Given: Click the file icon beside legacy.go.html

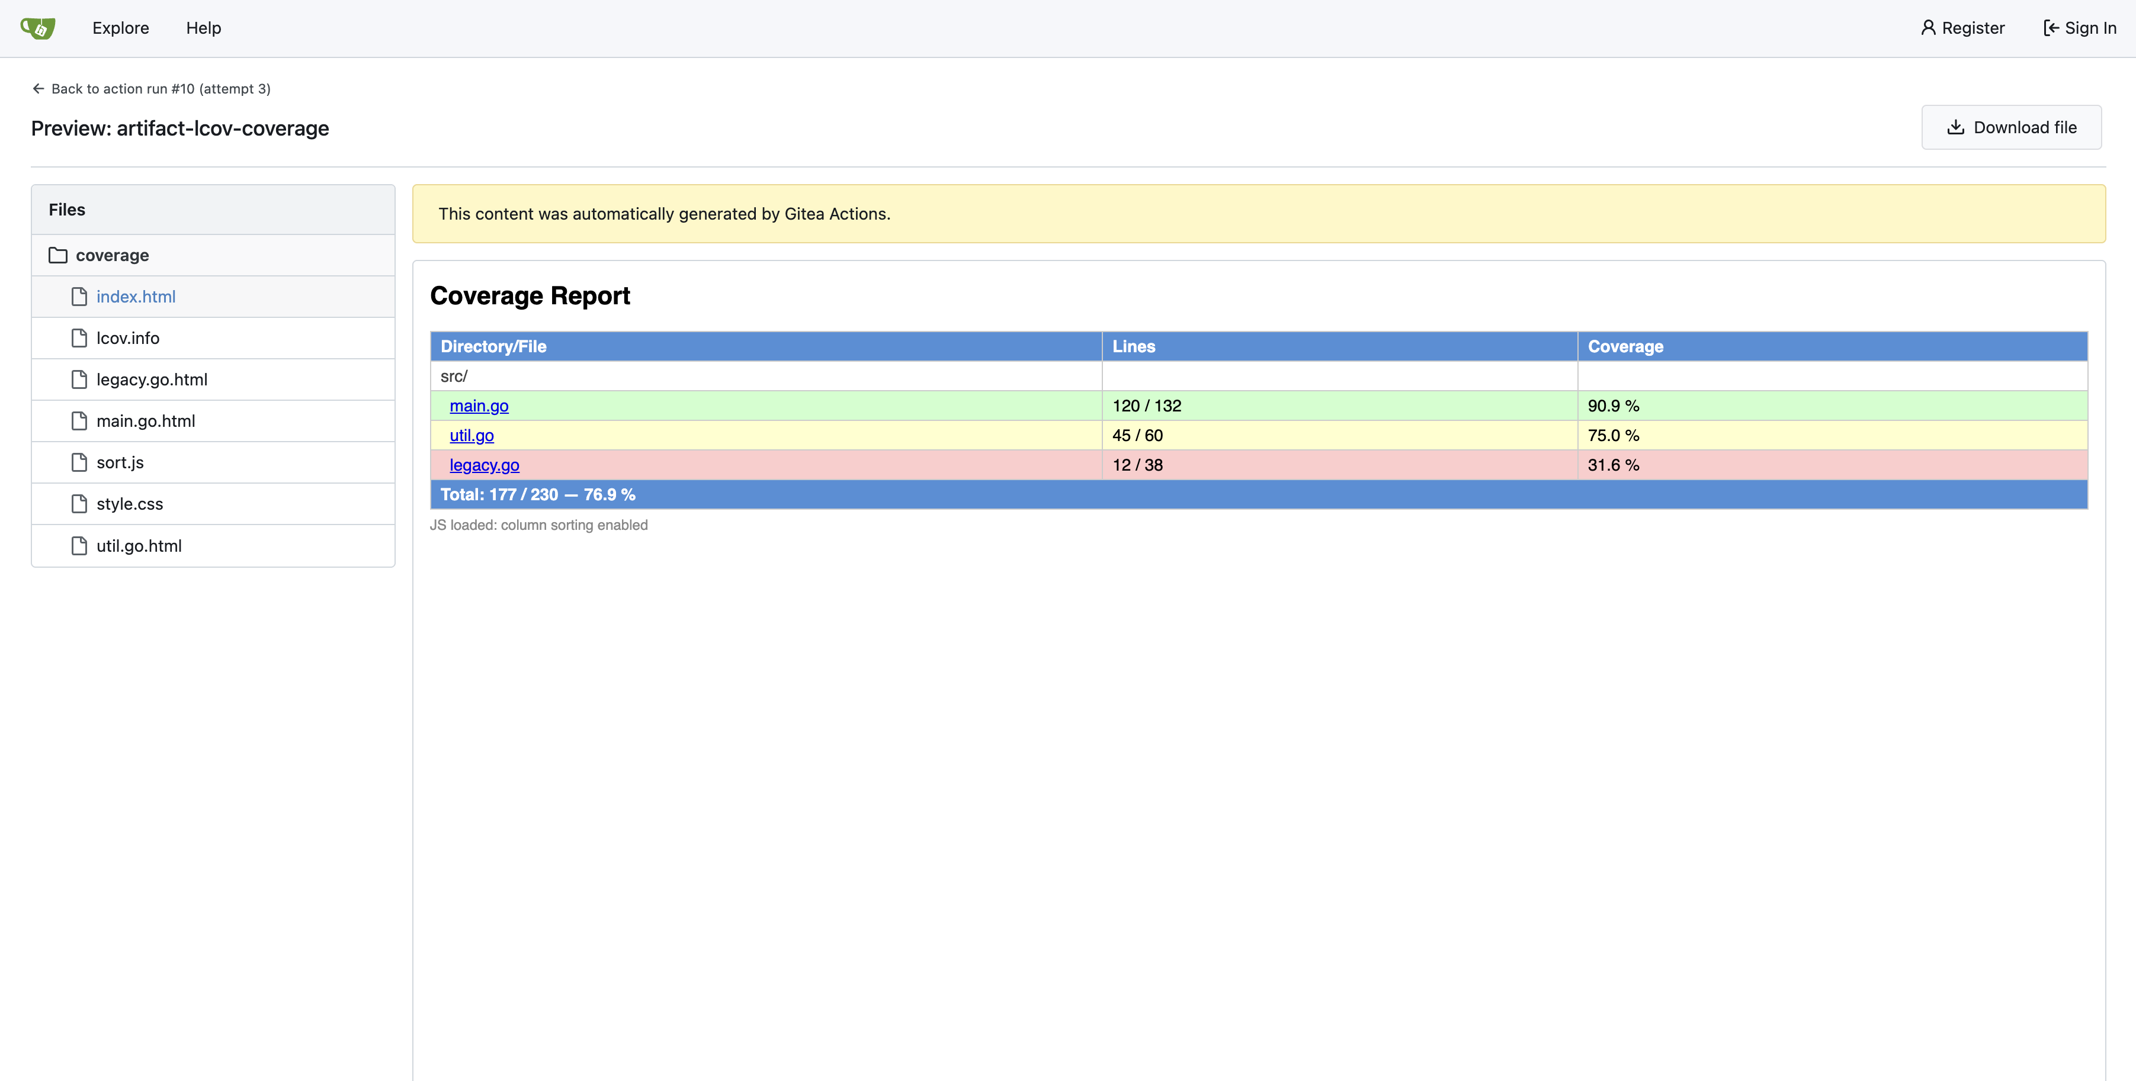Looking at the screenshot, I should pyautogui.click(x=79, y=379).
